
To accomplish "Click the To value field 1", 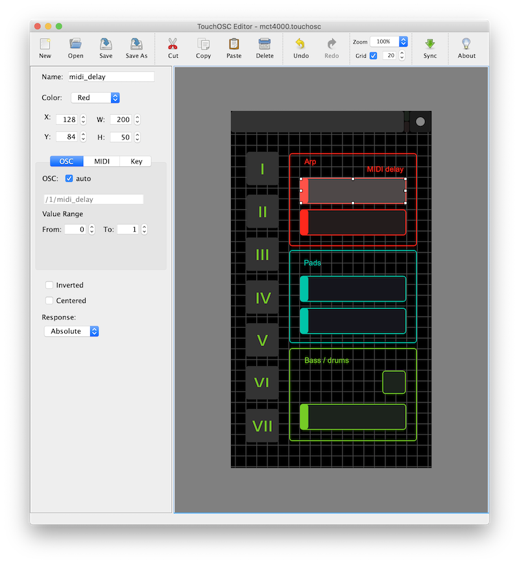I will click(128, 230).
